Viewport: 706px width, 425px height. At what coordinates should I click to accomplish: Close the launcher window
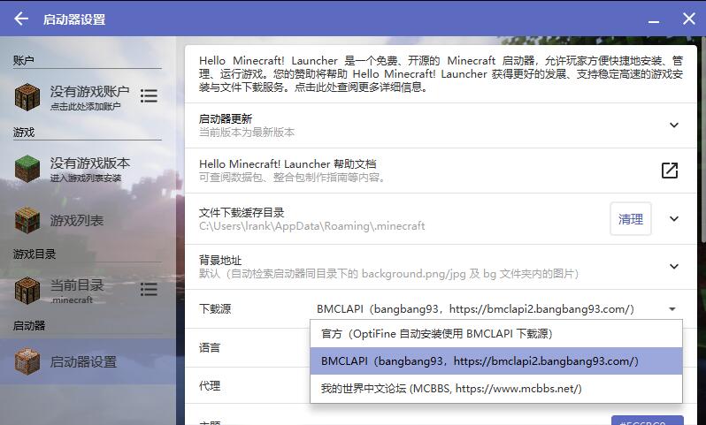coord(689,19)
